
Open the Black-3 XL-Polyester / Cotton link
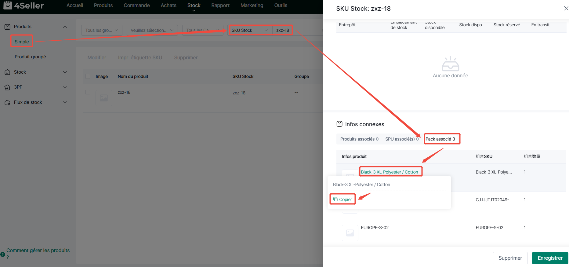pos(390,172)
